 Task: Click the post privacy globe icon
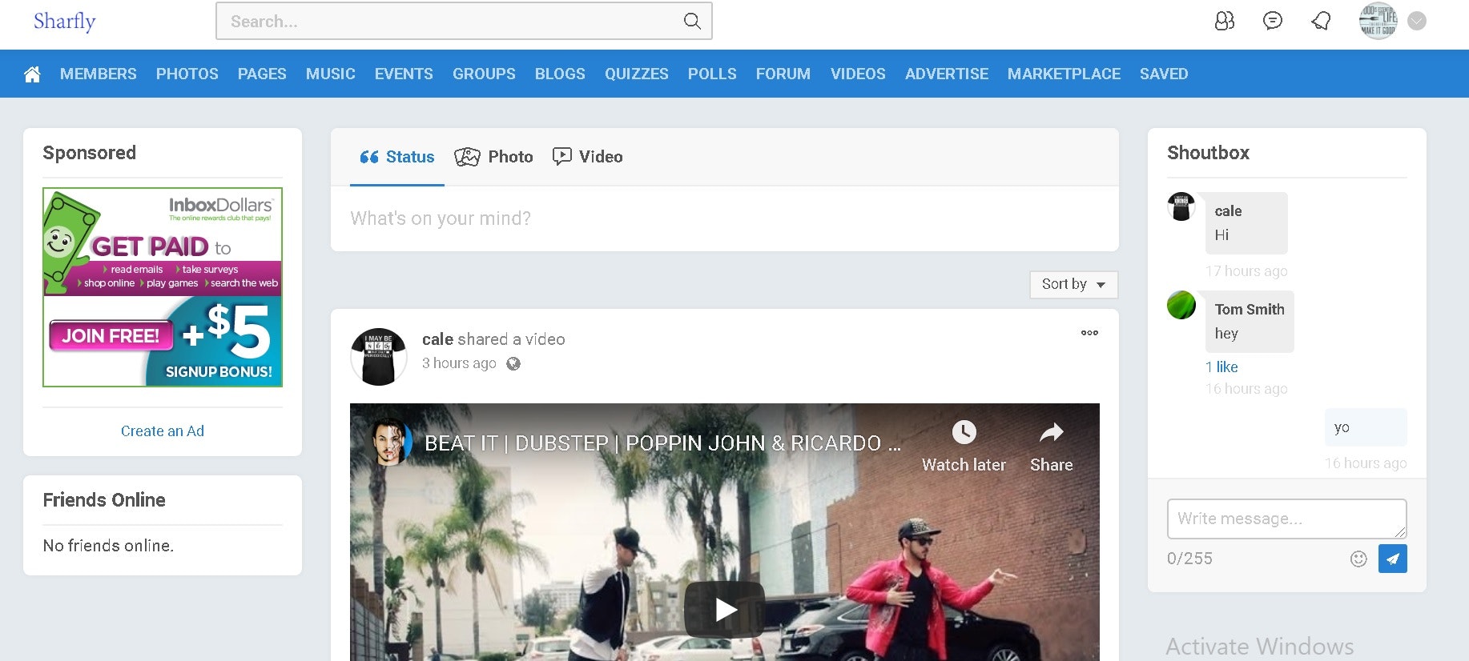tap(513, 364)
